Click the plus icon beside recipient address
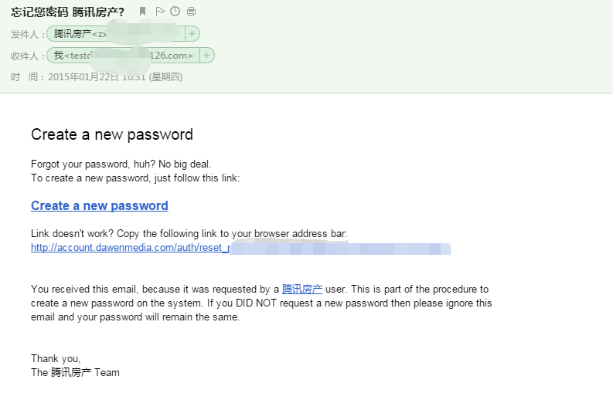Image resolution: width=613 pixels, height=393 pixels. coord(206,56)
